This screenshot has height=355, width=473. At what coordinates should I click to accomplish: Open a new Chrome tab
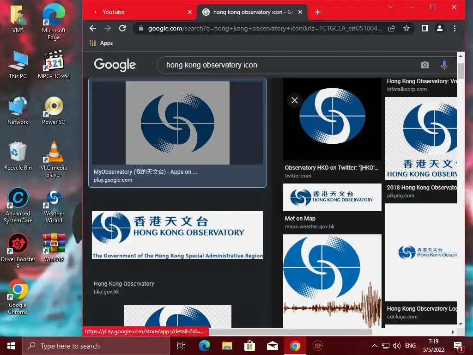click(x=318, y=12)
